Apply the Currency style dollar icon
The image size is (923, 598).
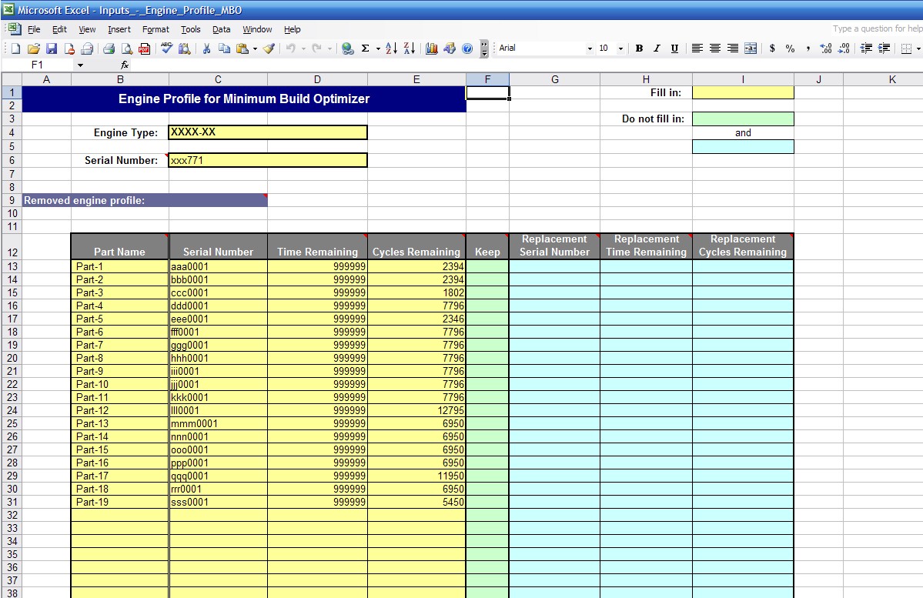772,48
